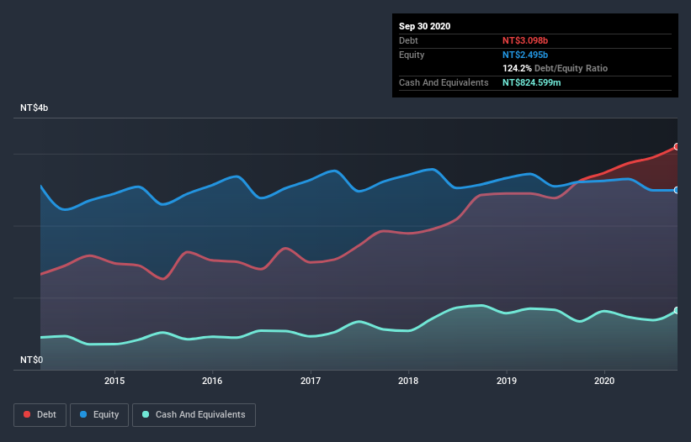Toggle the Cash And Equivalents legend button

point(194,415)
